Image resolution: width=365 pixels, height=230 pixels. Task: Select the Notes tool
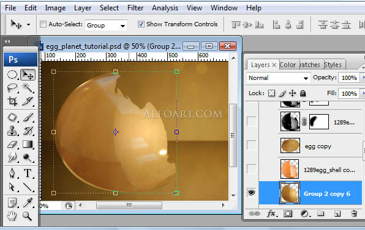coord(12,203)
